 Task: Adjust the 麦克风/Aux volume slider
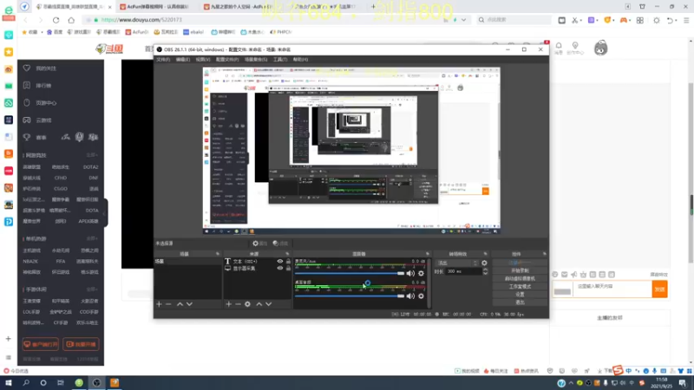pyautogui.click(x=350, y=273)
